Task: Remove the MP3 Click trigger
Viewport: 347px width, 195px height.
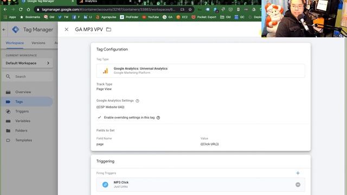Action: coord(298,185)
